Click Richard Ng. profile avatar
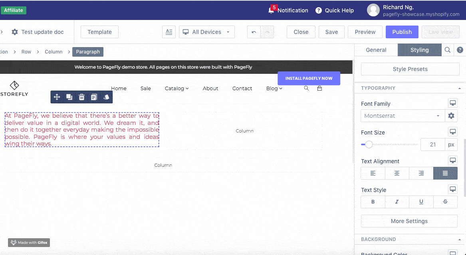This screenshot has width=466, height=255. point(373,10)
